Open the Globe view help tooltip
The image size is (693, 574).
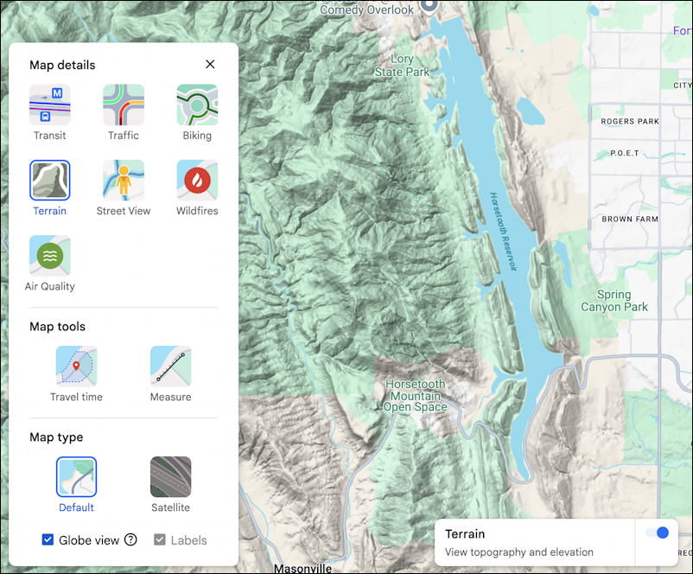point(130,539)
